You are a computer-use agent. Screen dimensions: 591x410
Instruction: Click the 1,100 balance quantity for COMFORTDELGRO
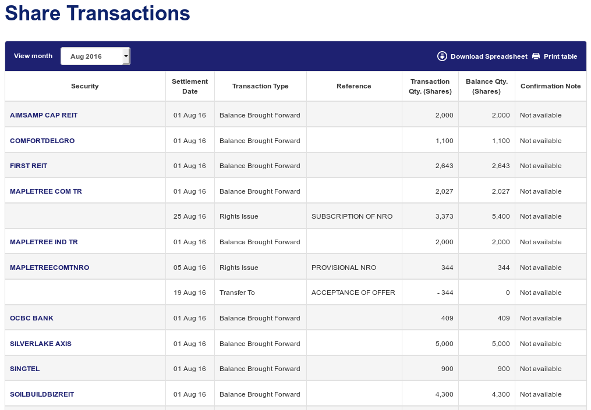[x=501, y=141]
